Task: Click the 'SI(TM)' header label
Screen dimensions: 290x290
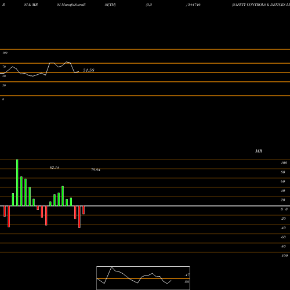Action: [x=110, y=5]
